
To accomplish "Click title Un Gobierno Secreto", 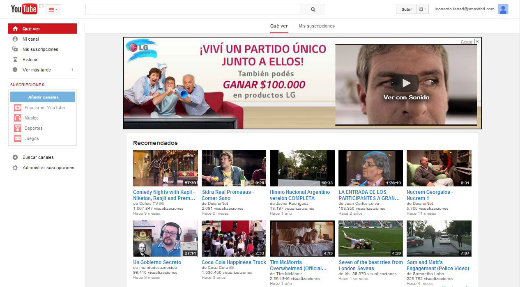I will (157, 262).
